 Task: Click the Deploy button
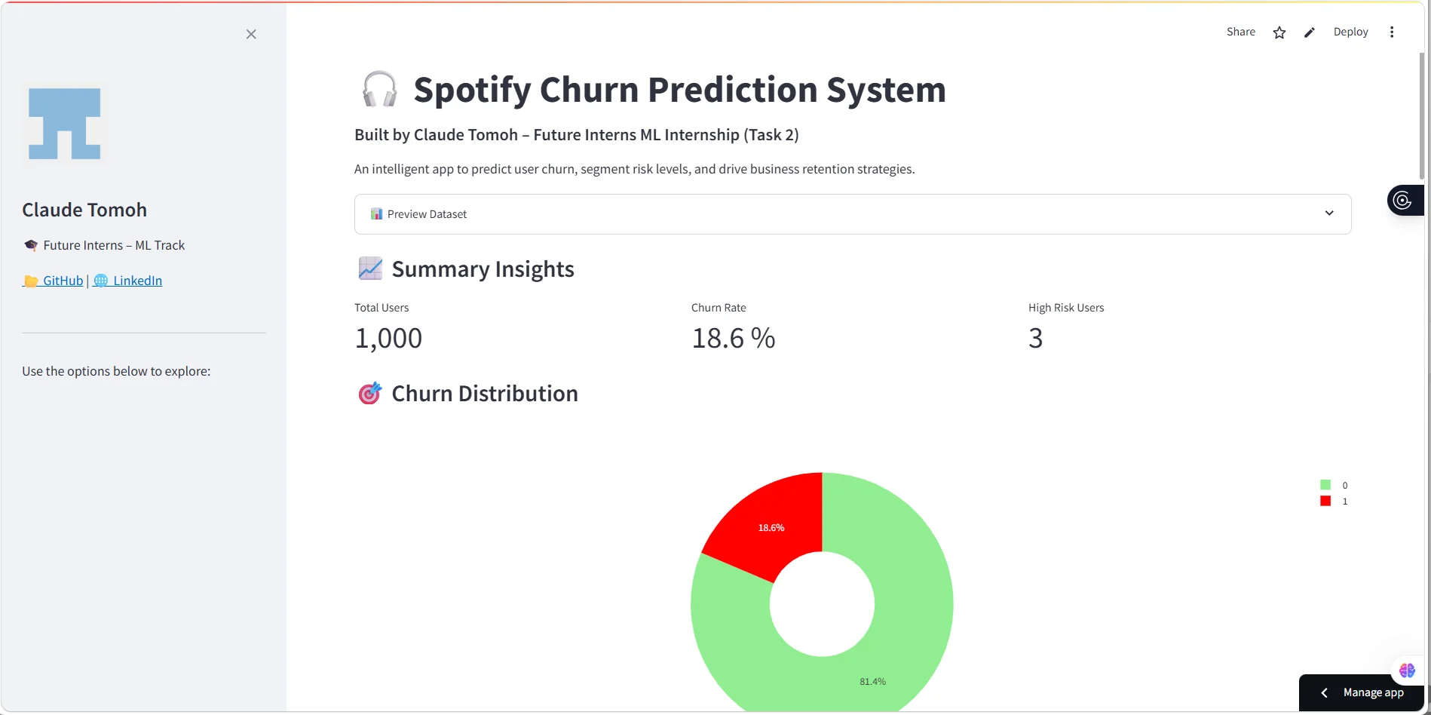[1350, 32]
